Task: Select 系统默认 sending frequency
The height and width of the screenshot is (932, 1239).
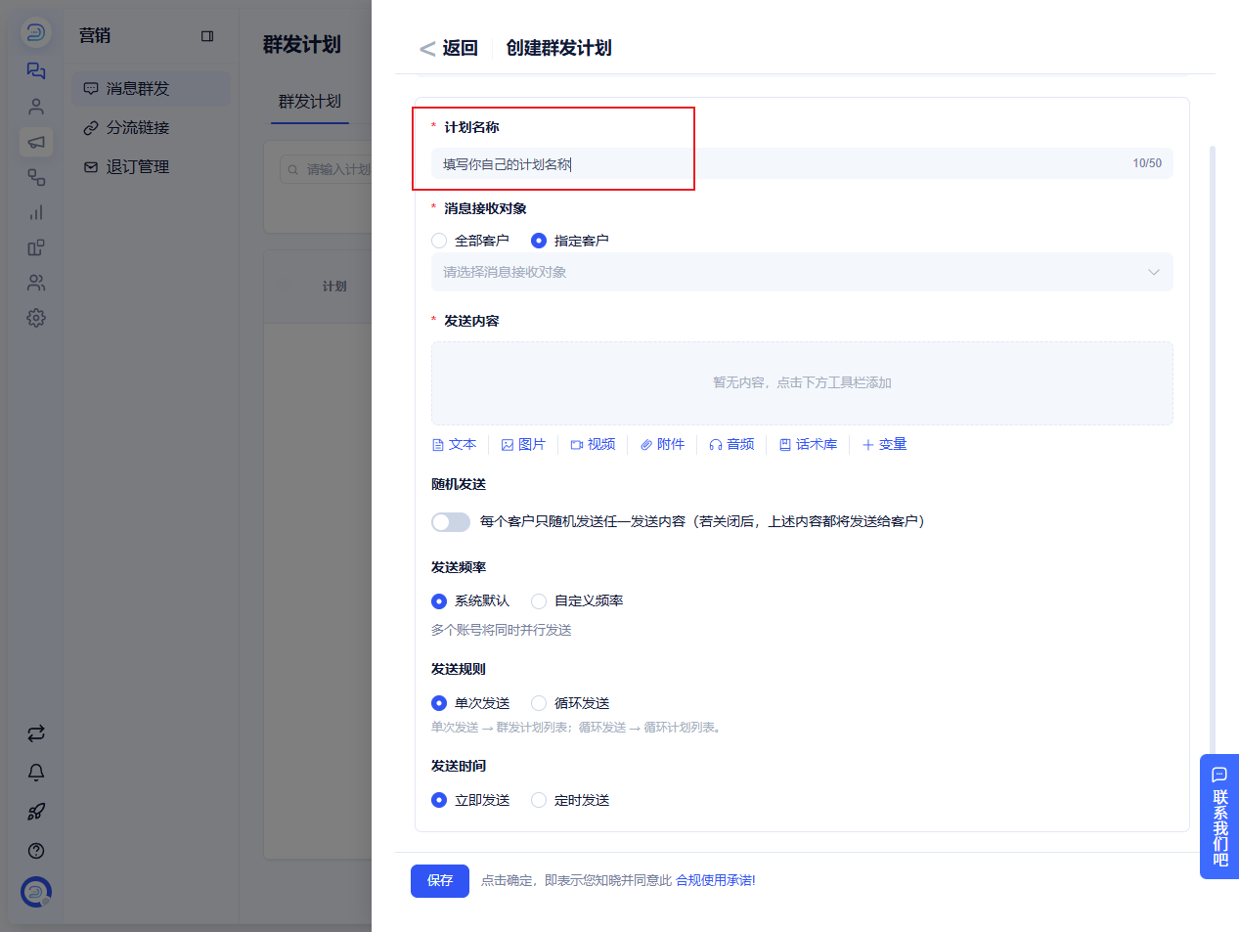Action: click(439, 601)
